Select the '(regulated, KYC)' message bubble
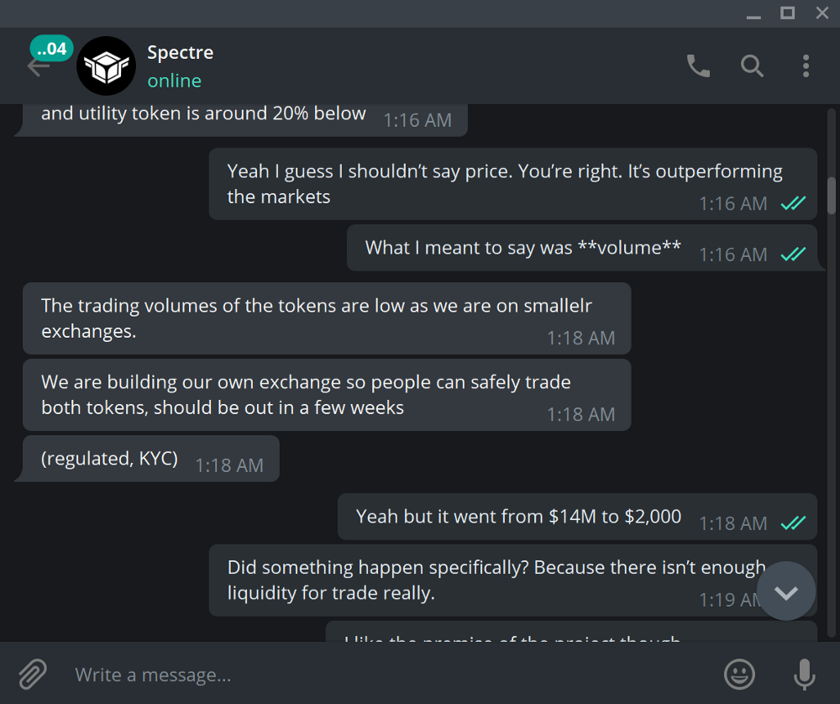Viewport: 840px width, 704px height. click(x=150, y=459)
